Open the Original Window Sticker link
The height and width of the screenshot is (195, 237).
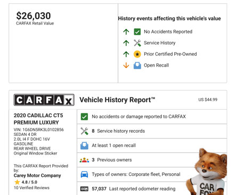pos(35,153)
